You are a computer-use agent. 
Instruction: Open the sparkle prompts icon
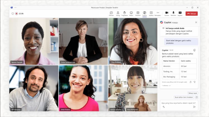click(x=164, y=107)
